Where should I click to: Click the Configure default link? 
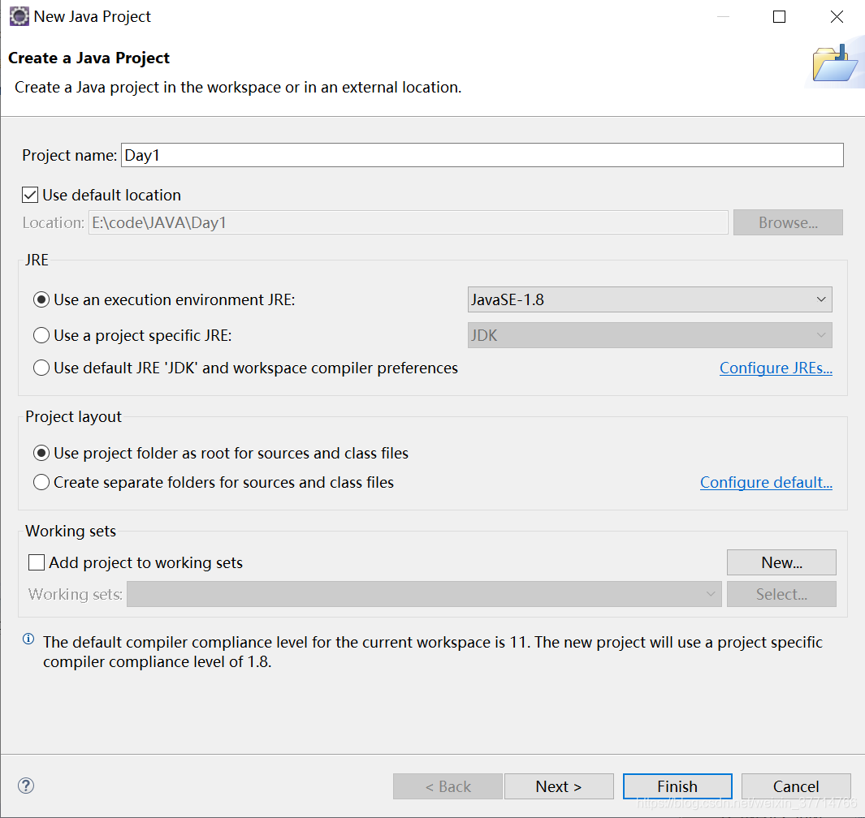point(766,482)
